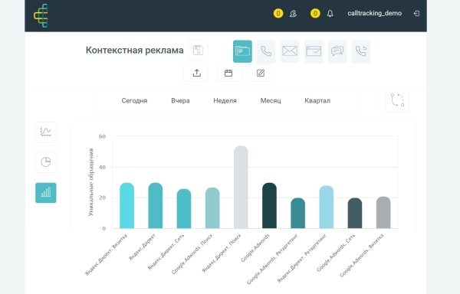Open the calendar date picker icon

tap(228, 73)
